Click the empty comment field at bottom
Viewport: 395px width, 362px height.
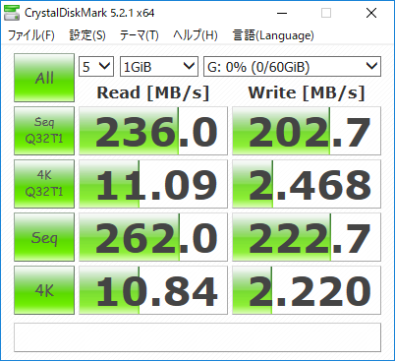click(197, 337)
